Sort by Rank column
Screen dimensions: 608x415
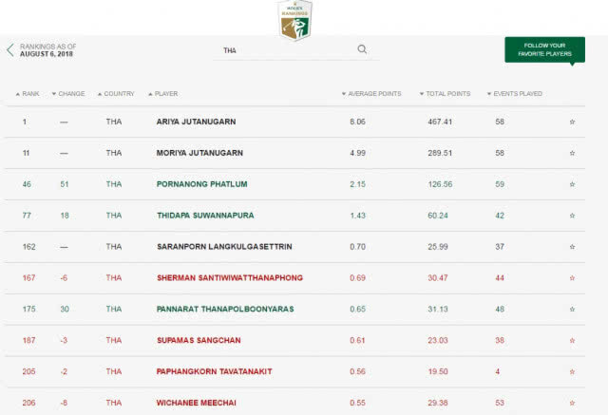[x=28, y=94]
